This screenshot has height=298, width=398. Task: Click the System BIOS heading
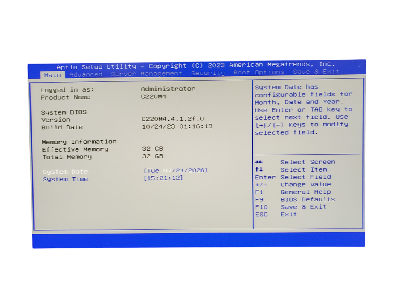point(64,112)
